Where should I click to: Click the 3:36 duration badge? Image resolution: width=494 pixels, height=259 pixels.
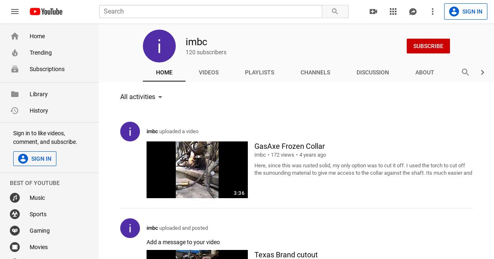tap(239, 193)
